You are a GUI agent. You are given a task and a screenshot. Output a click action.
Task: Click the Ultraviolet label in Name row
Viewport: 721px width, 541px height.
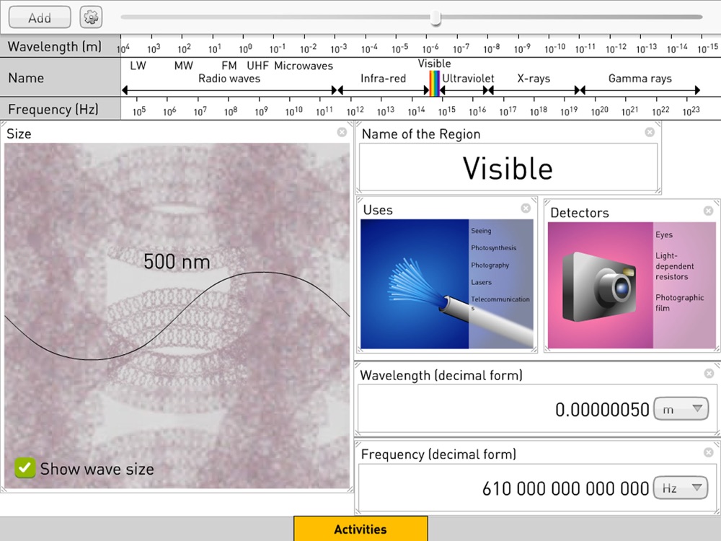coord(468,79)
